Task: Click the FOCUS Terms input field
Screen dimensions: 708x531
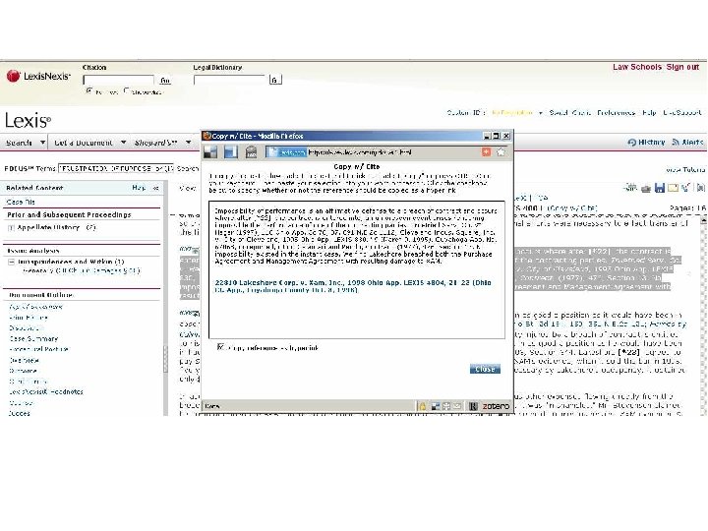Action: [116, 168]
